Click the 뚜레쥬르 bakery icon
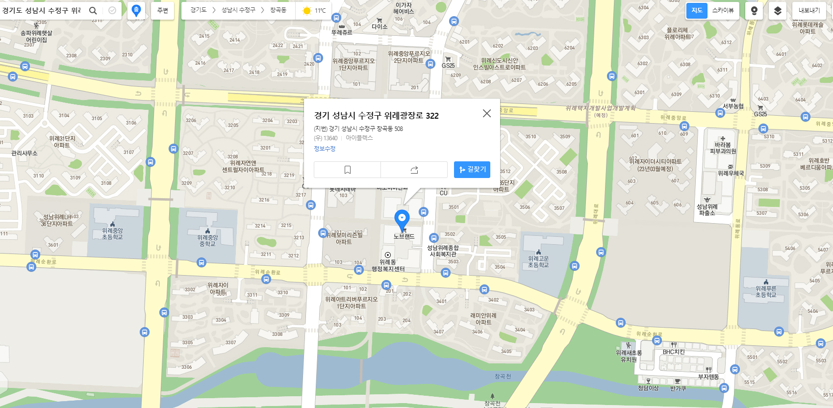 [342, 26]
